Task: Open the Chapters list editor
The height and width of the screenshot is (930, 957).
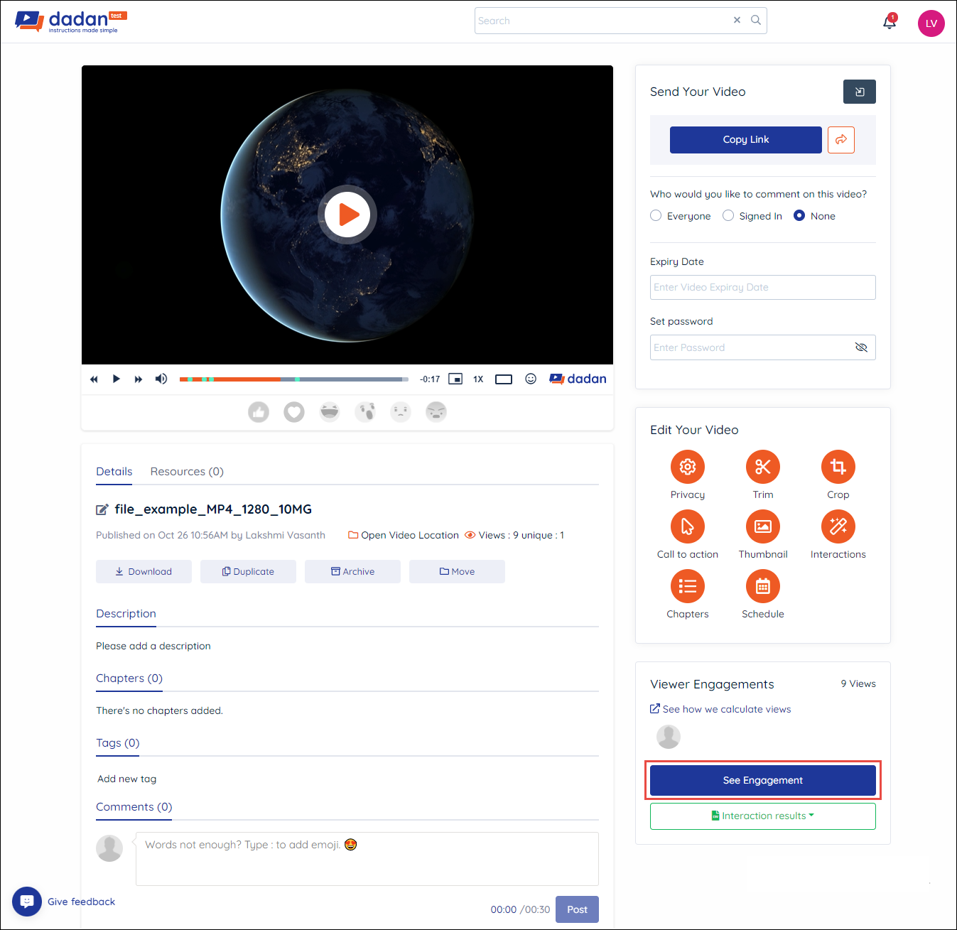Action: coord(688,586)
